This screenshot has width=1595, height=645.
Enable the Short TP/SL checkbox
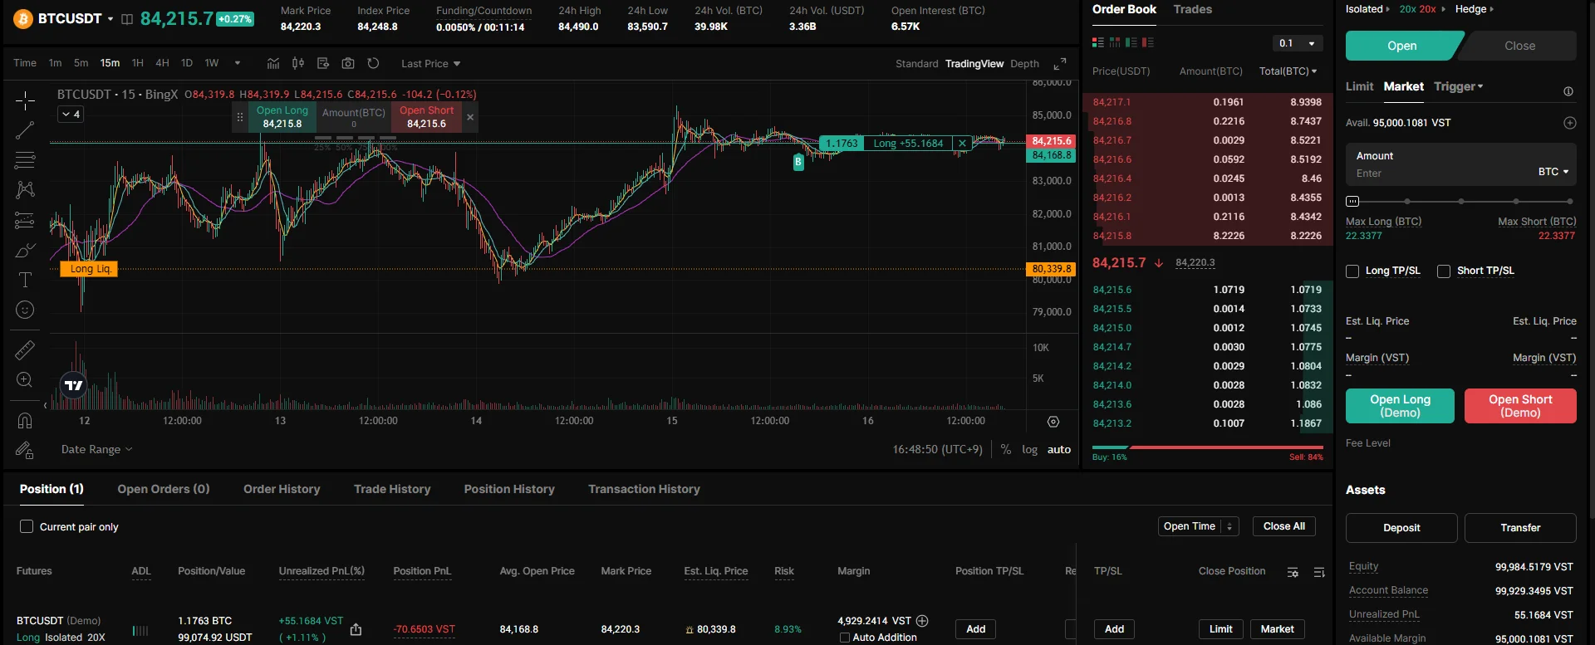1444,271
